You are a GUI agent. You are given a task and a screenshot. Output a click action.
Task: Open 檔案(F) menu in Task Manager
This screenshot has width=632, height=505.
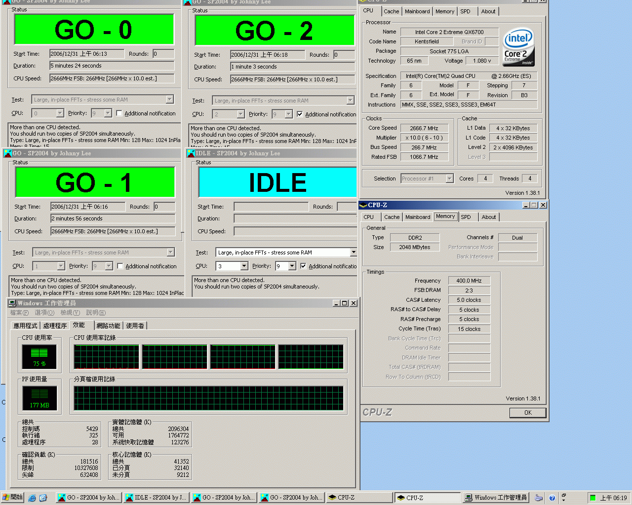click(x=19, y=313)
